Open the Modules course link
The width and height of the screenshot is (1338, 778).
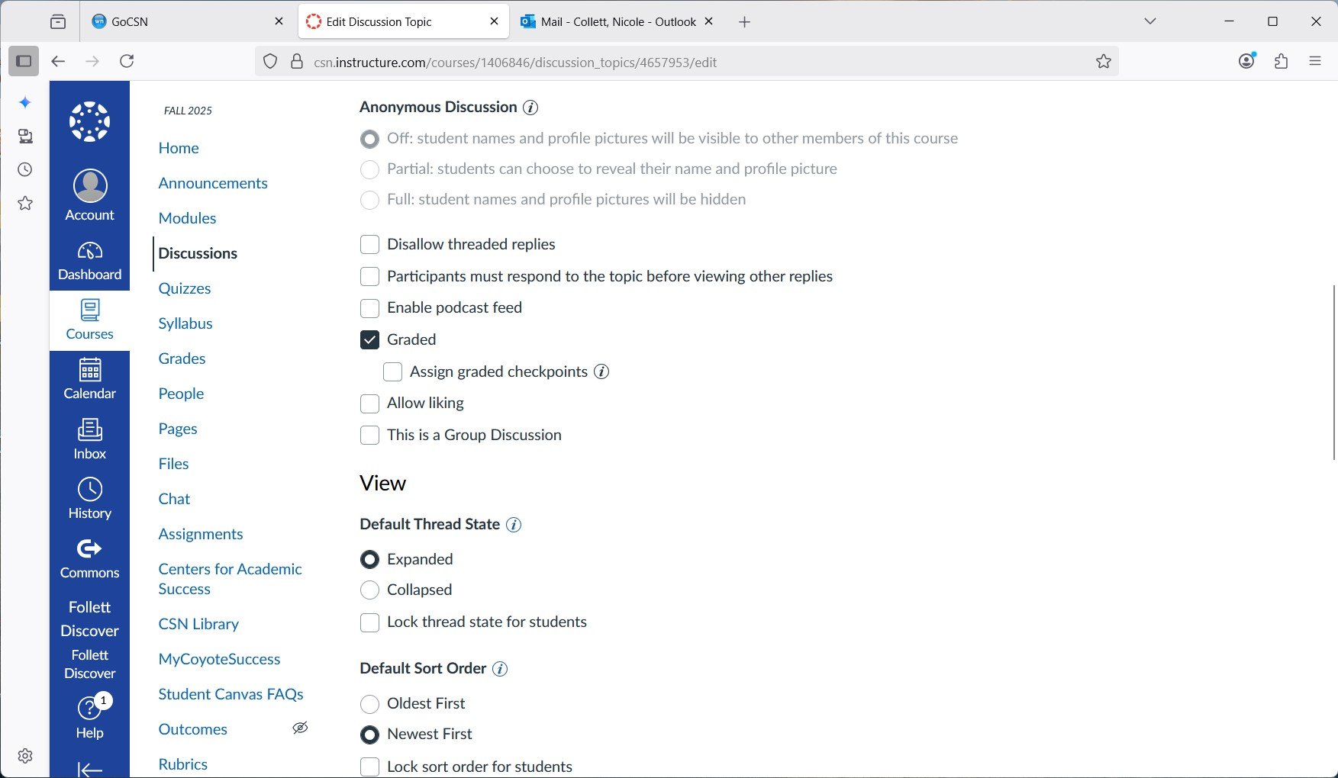[187, 218]
